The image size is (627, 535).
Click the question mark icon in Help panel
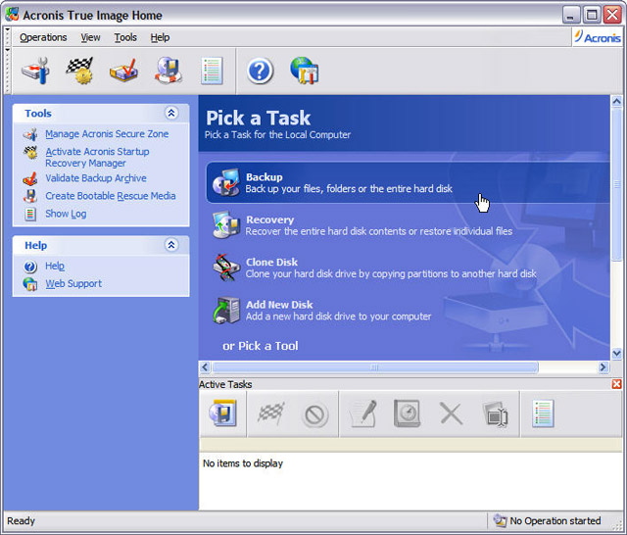pyautogui.click(x=30, y=267)
